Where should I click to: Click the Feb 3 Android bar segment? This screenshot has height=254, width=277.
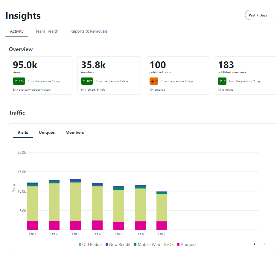(76, 225)
